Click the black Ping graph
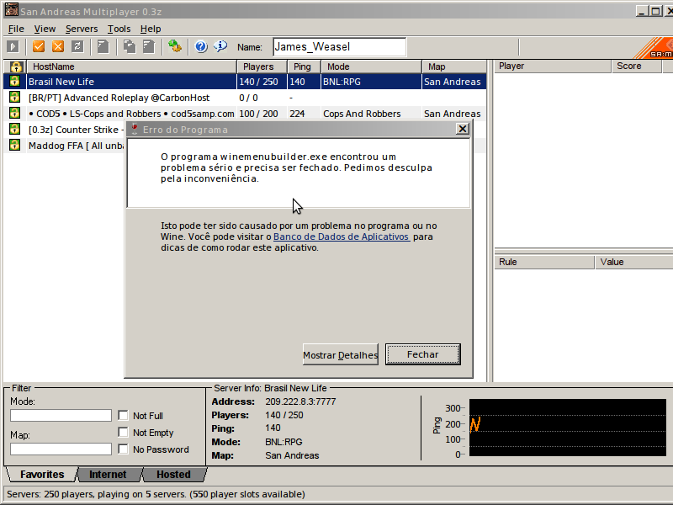This screenshot has width=673, height=505. tap(567, 428)
